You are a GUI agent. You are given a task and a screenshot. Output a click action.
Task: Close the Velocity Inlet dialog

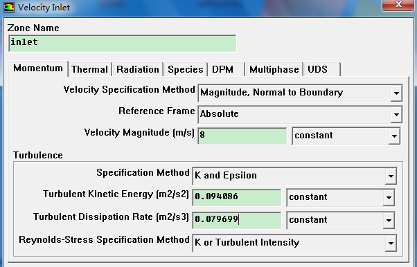398,5
